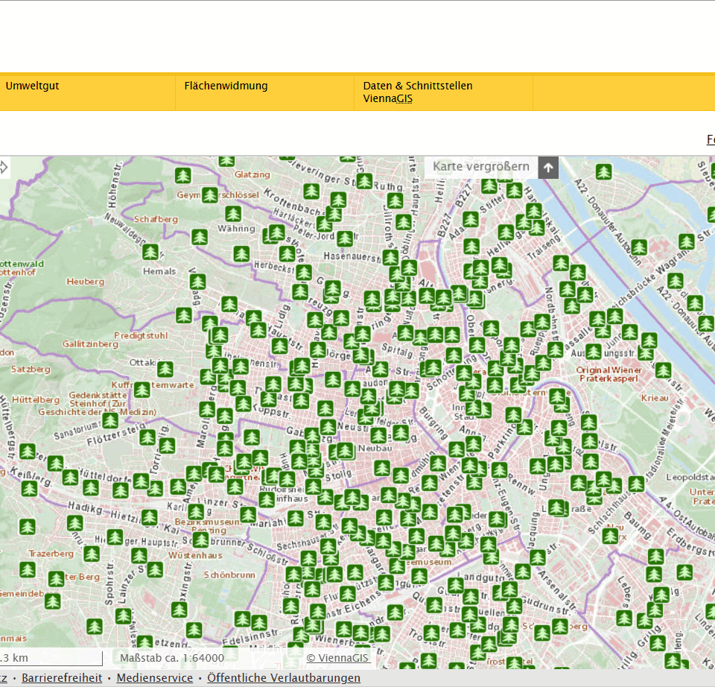
Task: Click the tree marker below Original Wiener Praterkasperl
Action: (589, 423)
